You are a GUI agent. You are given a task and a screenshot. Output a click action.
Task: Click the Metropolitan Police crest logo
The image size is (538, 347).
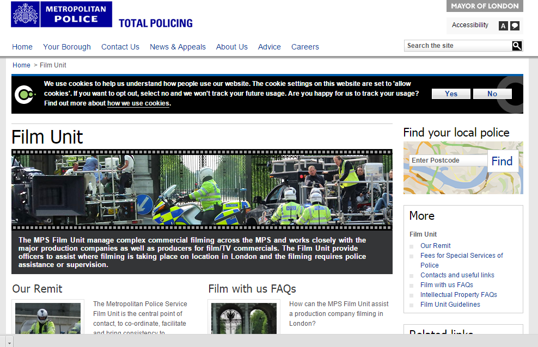tap(23, 14)
